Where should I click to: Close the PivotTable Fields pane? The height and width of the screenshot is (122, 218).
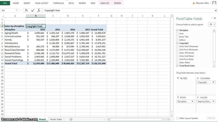point(215,18)
